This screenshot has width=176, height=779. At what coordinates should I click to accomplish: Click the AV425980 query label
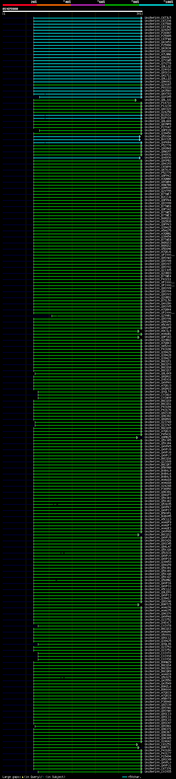click(10, 9)
